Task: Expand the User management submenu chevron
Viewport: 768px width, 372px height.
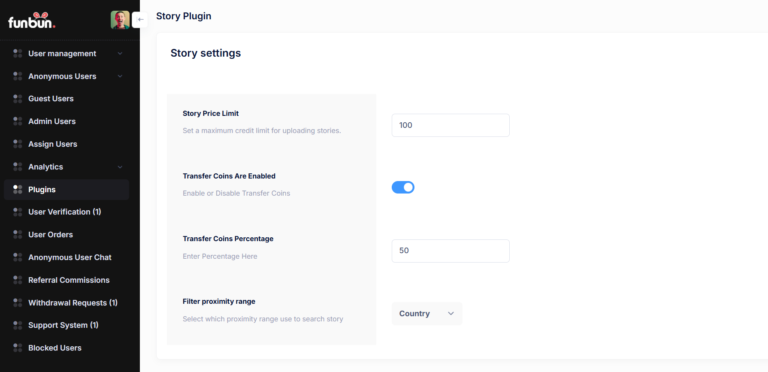Action: click(x=120, y=54)
